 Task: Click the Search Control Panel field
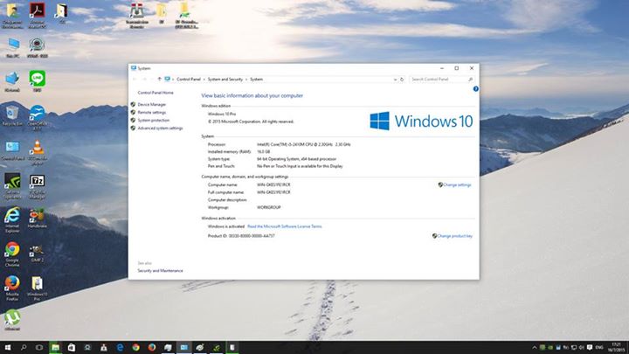click(x=442, y=80)
